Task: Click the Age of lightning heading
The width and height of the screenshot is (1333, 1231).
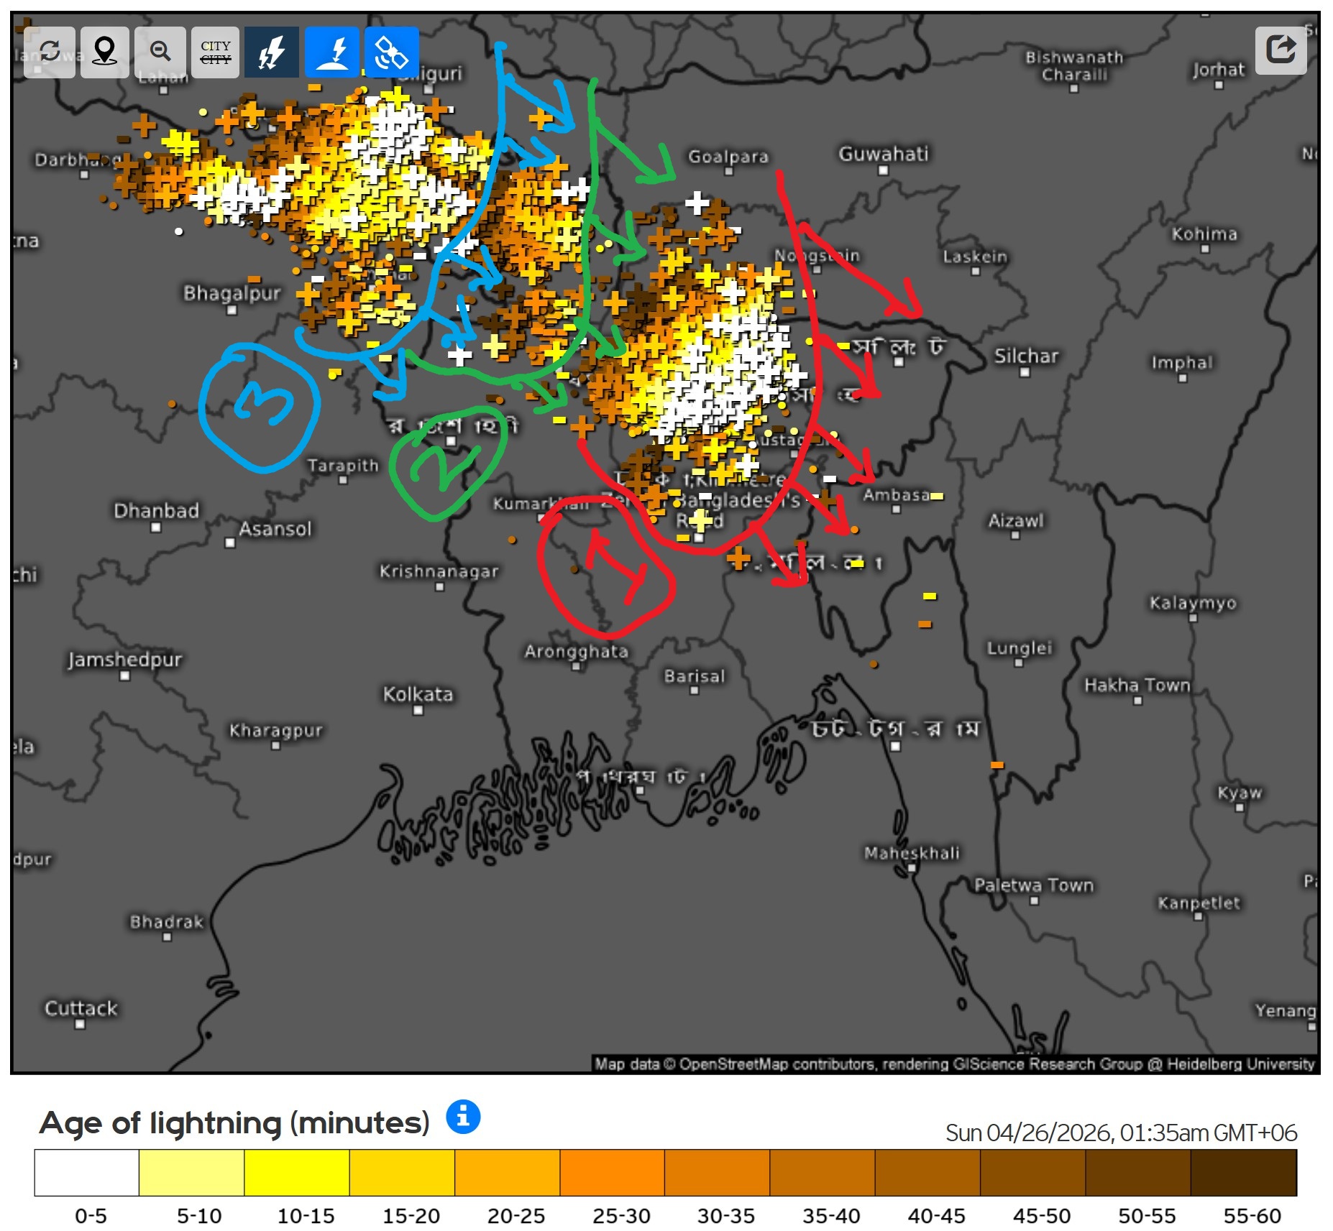Action: 234,1122
